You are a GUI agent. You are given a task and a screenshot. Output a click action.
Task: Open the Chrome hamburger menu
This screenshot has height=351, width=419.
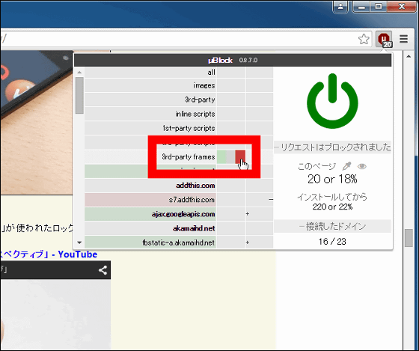pos(403,39)
